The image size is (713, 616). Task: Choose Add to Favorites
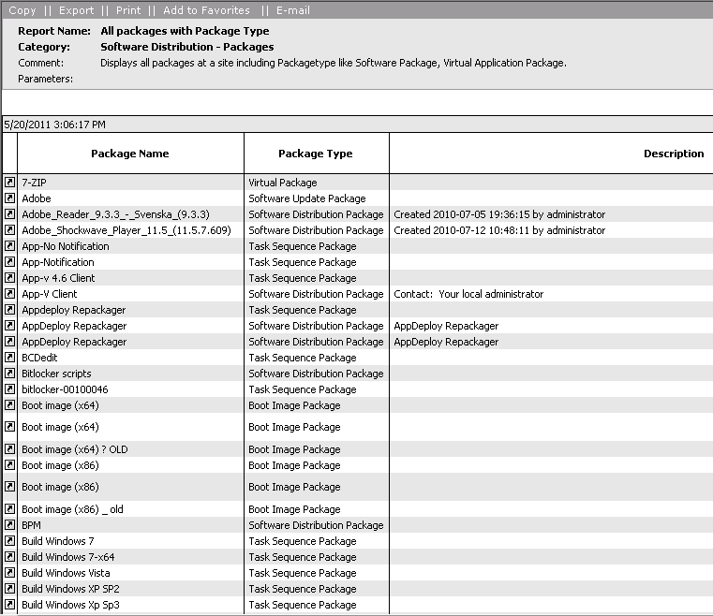point(206,10)
